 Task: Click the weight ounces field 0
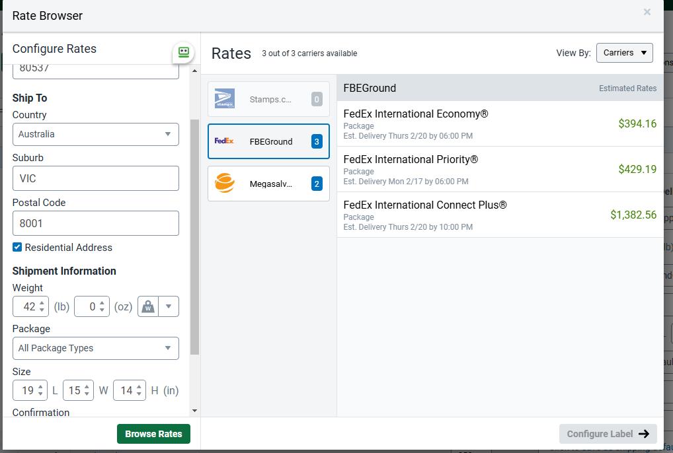coord(92,306)
